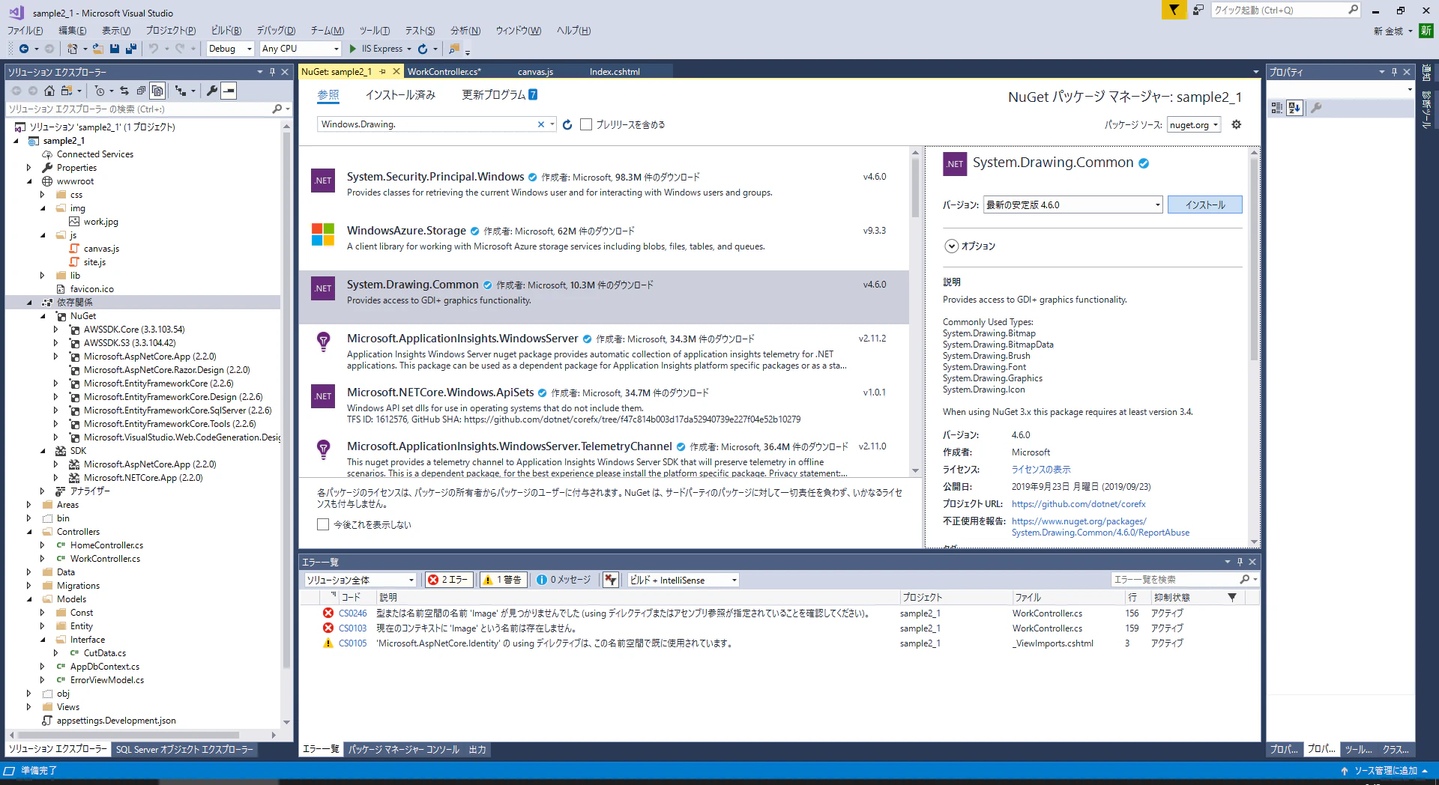The image size is (1439, 785).
Task: Toggle Preview Selected Items in Solution Explorer
Action: tap(229, 91)
